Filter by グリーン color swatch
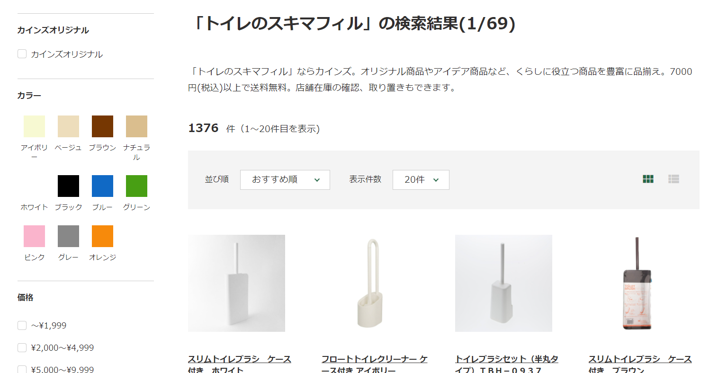 coord(136,186)
